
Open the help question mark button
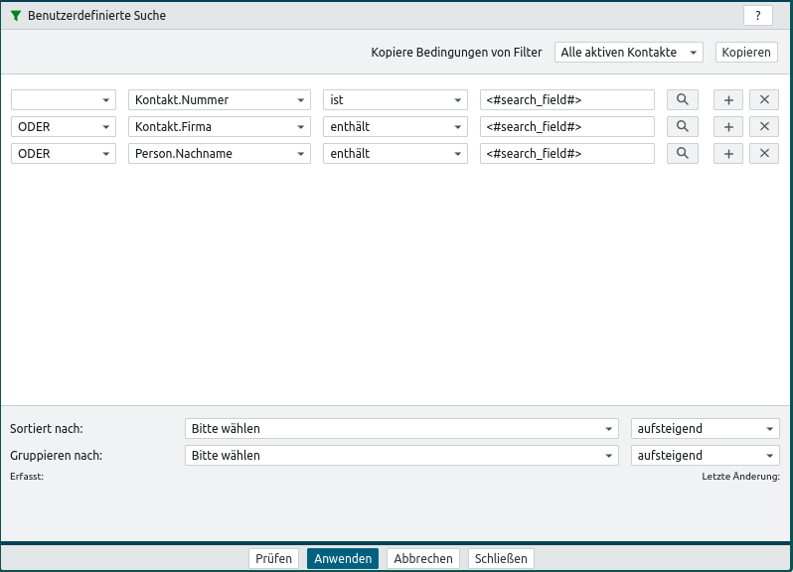pos(757,15)
